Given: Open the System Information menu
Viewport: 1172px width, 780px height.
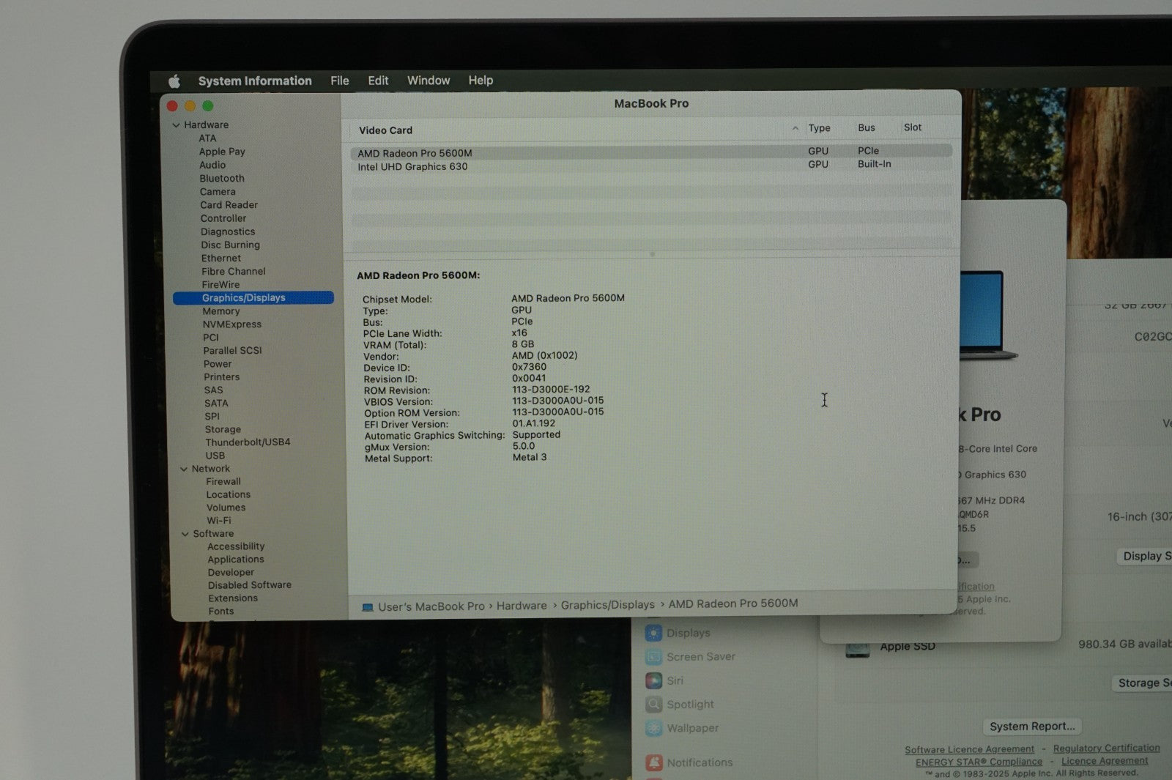Looking at the screenshot, I should [x=255, y=81].
